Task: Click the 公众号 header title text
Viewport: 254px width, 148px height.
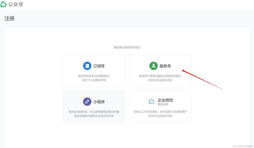Action: (x=16, y=4)
